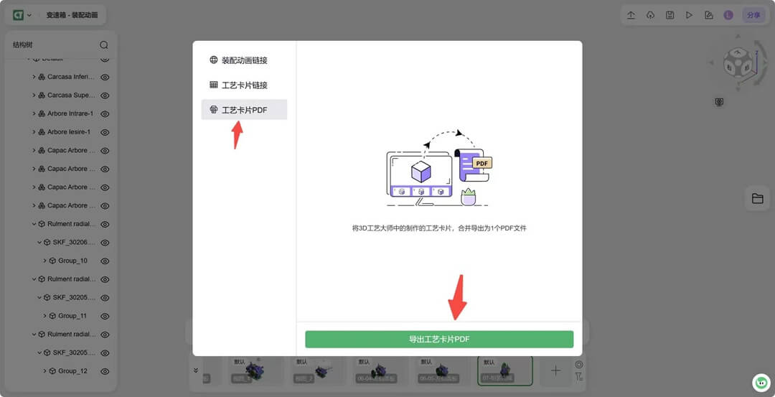Hide Group_12 using its eye icon
This screenshot has width=775, height=397.
tap(105, 371)
